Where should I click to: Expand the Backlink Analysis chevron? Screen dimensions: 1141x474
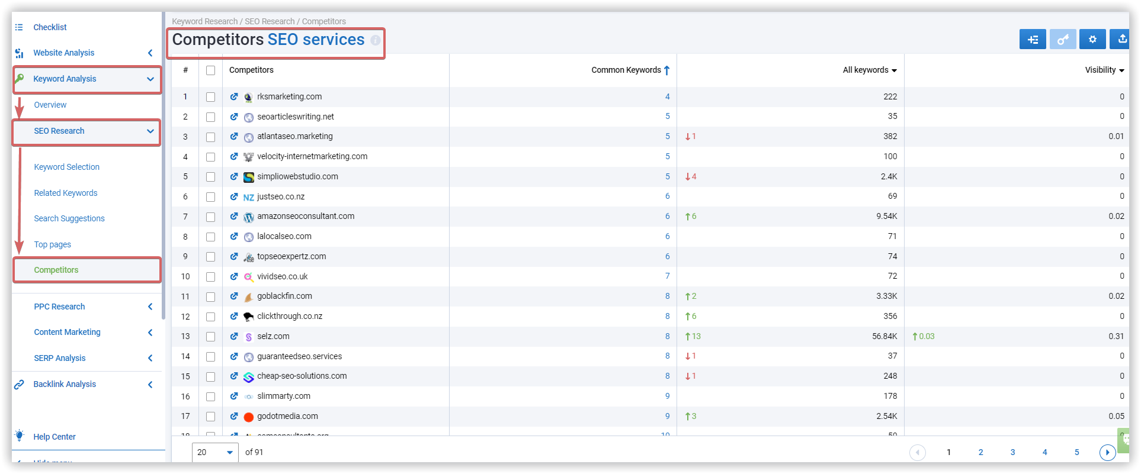coord(150,385)
